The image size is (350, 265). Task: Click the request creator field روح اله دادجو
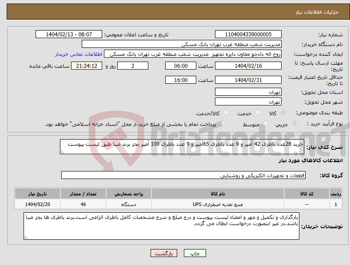(193, 54)
